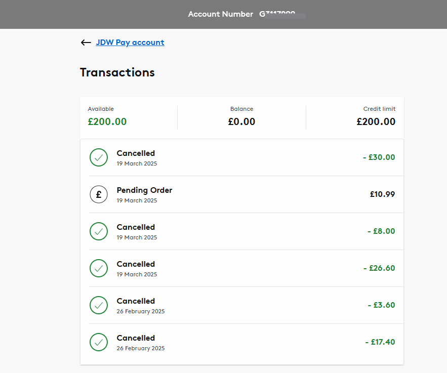
Task: Click the Credit limit amount £200.00
Action: tap(376, 121)
